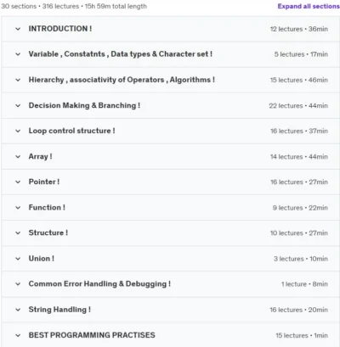Image resolution: width=340 pixels, height=347 pixels.
Task: Click the Function section chevron icon
Action: (x=18, y=208)
